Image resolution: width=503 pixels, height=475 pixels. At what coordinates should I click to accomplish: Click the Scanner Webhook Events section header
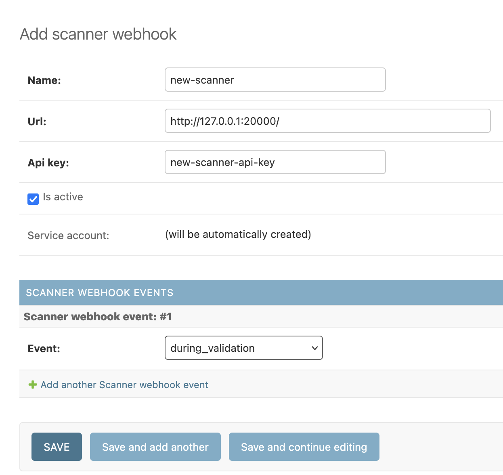coord(100,293)
